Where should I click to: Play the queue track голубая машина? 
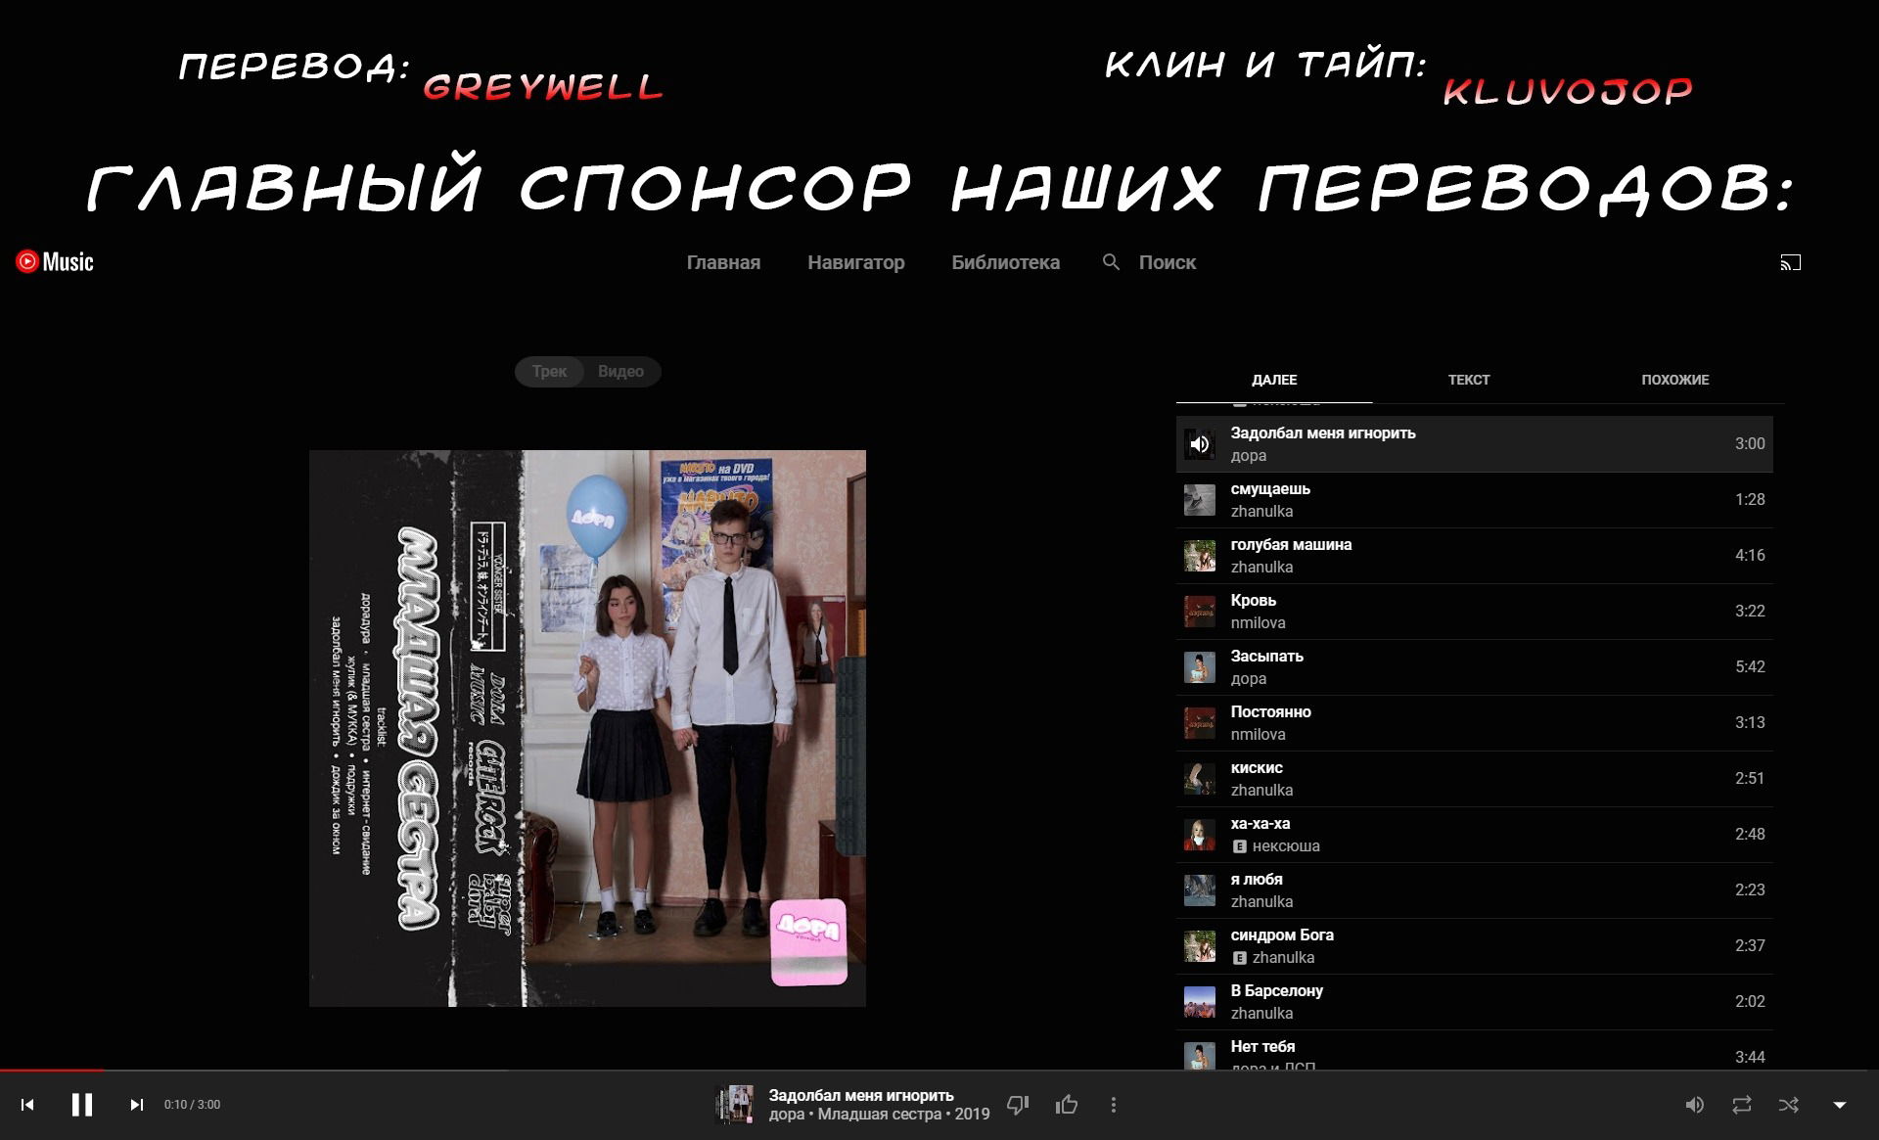1475,556
